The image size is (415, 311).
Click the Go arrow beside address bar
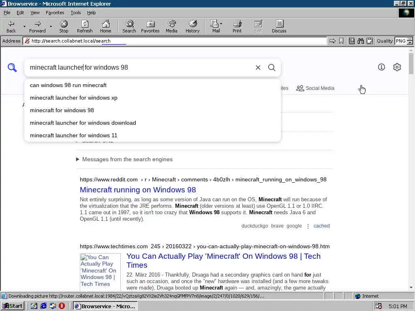pyautogui.click(x=332, y=41)
